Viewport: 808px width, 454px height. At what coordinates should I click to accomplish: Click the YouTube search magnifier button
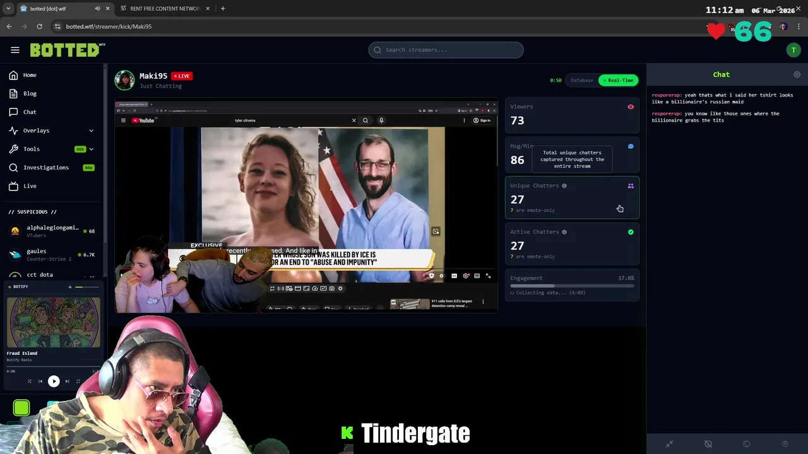tap(365, 120)
